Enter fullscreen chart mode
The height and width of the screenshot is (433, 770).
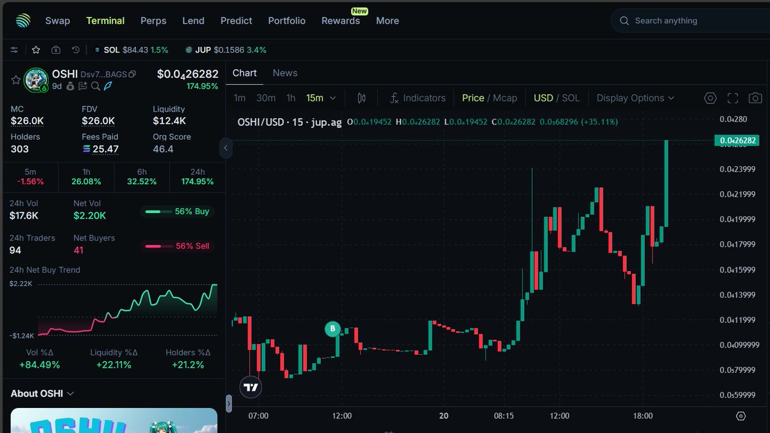tap(733, 98)
